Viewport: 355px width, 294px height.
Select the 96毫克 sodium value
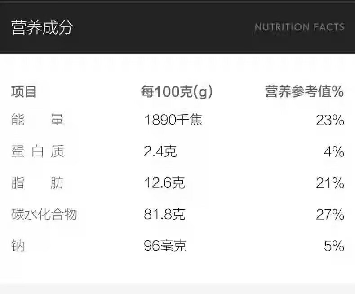click(165, 246)
